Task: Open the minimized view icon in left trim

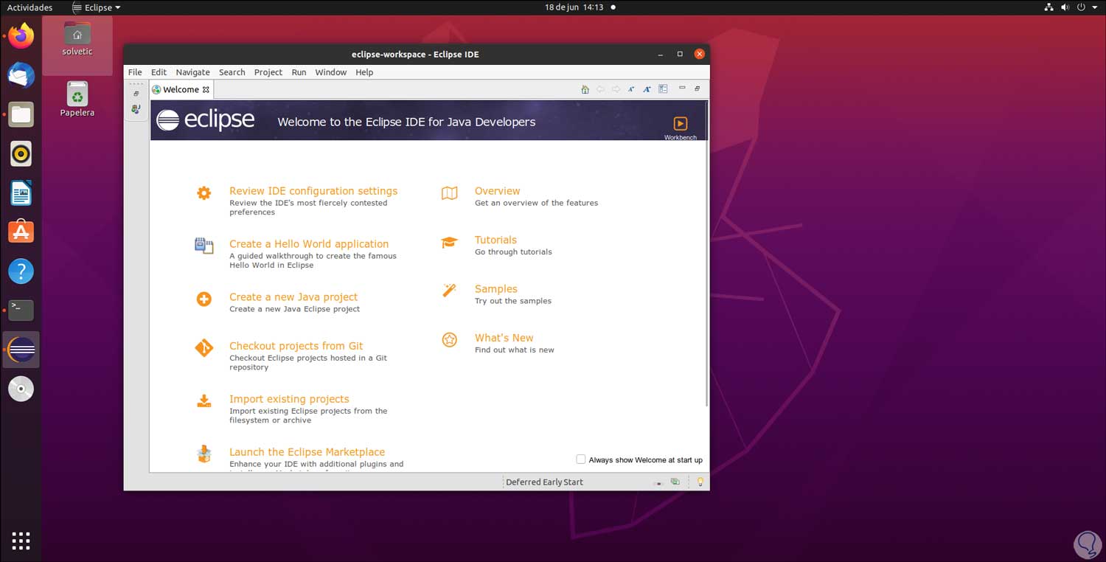Action: coord(136,109)
